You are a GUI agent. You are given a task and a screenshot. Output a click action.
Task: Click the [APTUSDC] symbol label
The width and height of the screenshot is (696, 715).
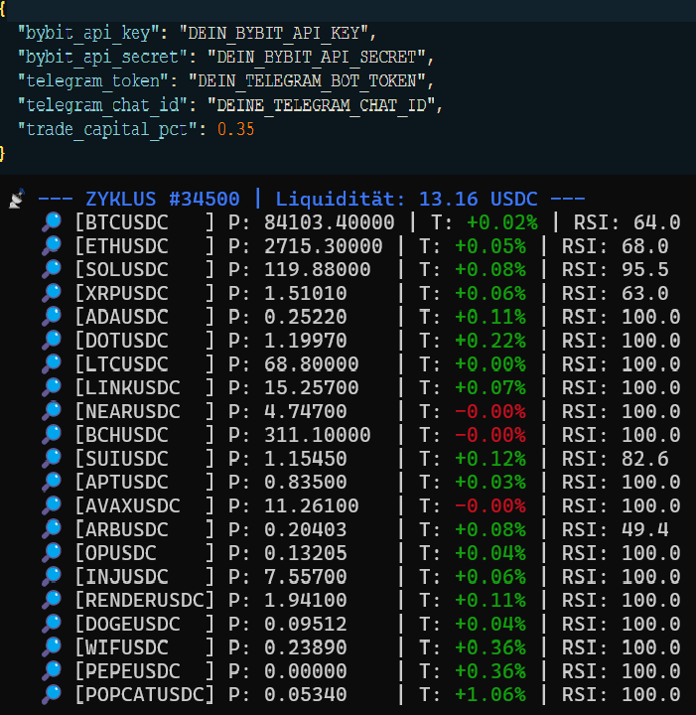pyautogui.click(x=145, y=483)
